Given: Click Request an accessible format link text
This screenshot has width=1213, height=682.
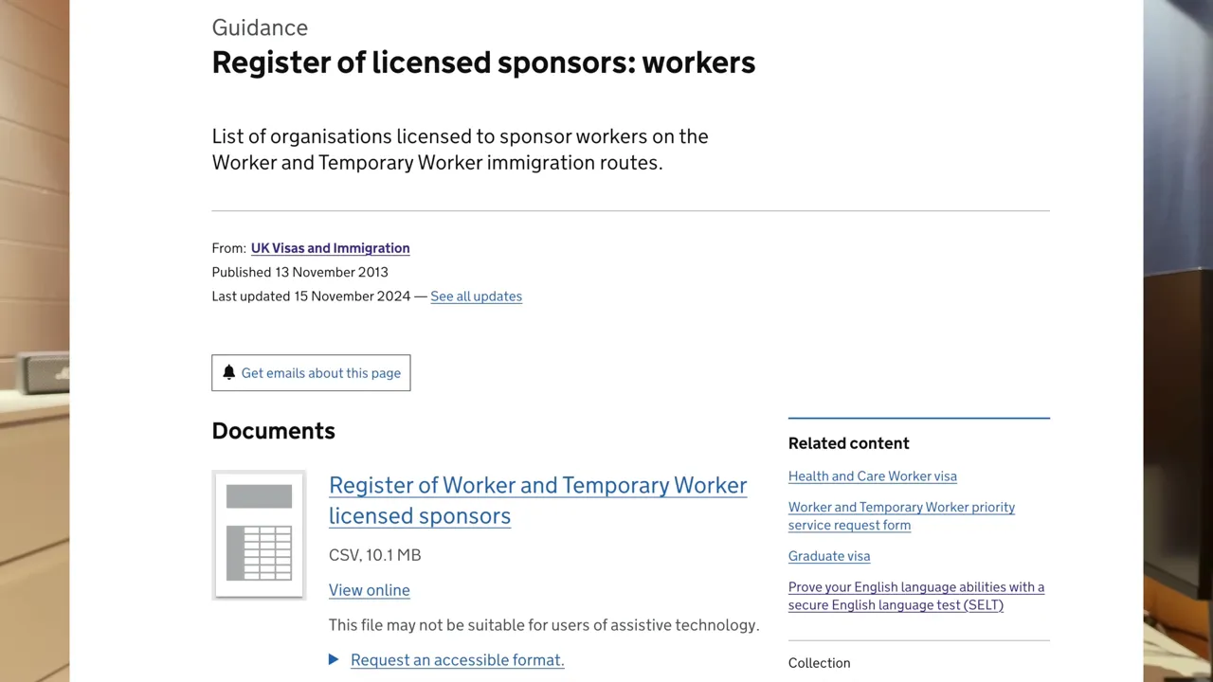Looking at the screenshot, I should tap(457, 659).
